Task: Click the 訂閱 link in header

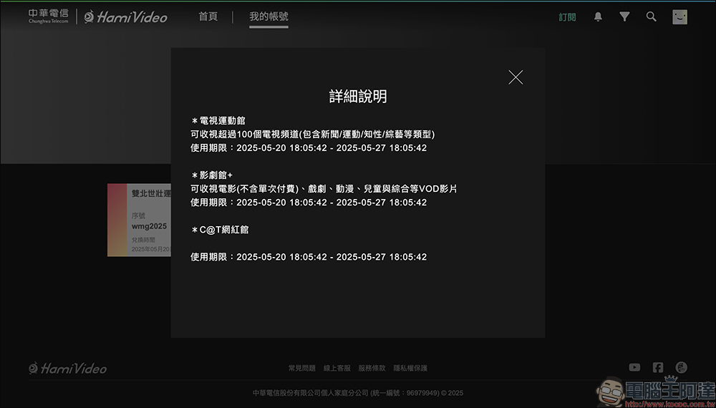Action: coord(567,17)
